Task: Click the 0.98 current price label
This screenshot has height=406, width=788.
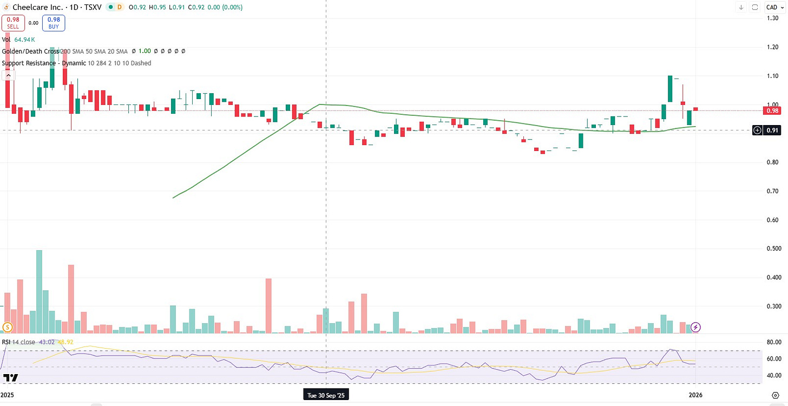Action: click(x=771, y=110)
